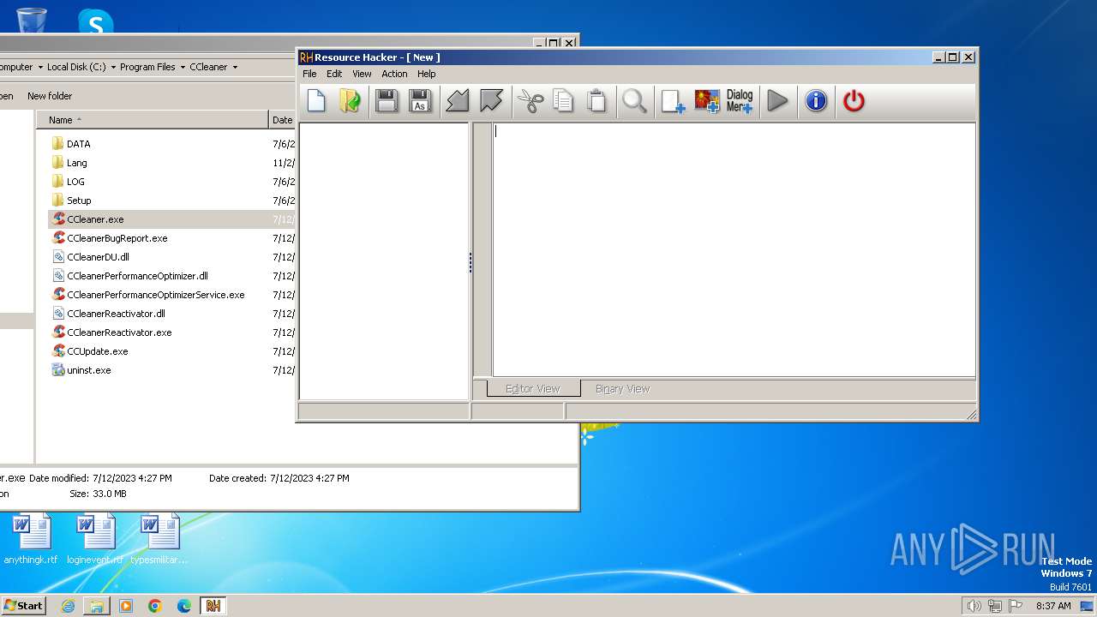This screenshot has width=1097, height=617.
Task: Click the Compile script arrow icon
Action: coord(458,101)
